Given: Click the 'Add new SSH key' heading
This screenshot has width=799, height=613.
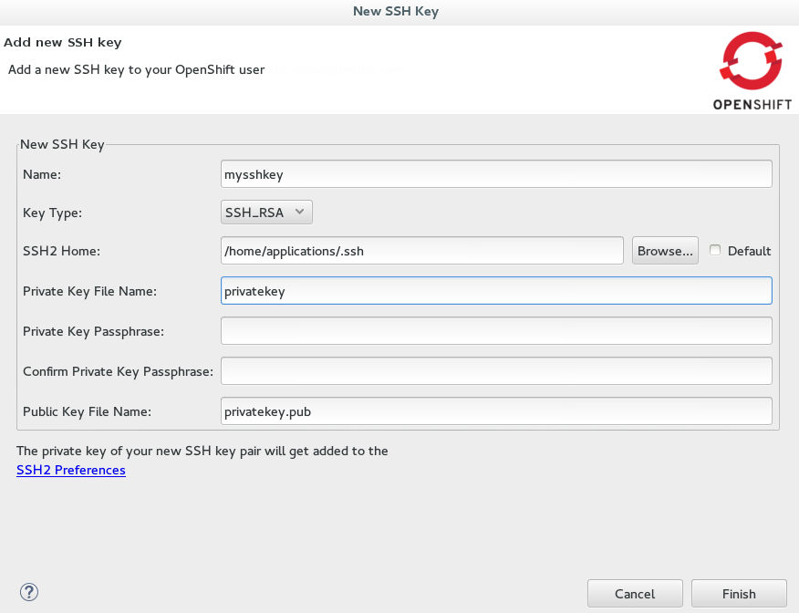Looking at the screenshot, I should tap(63, 42).
